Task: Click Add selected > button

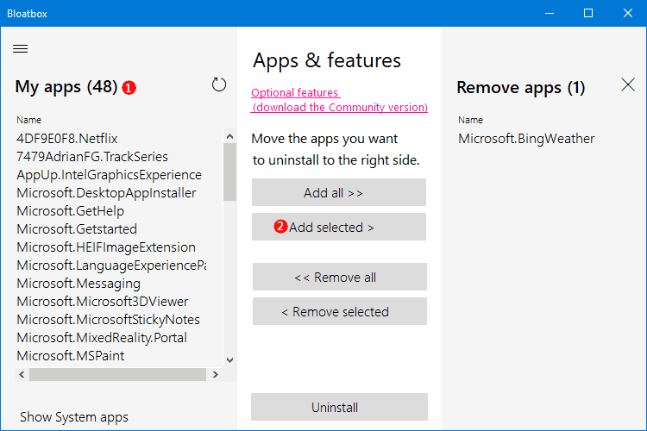Action: (339, 227)
